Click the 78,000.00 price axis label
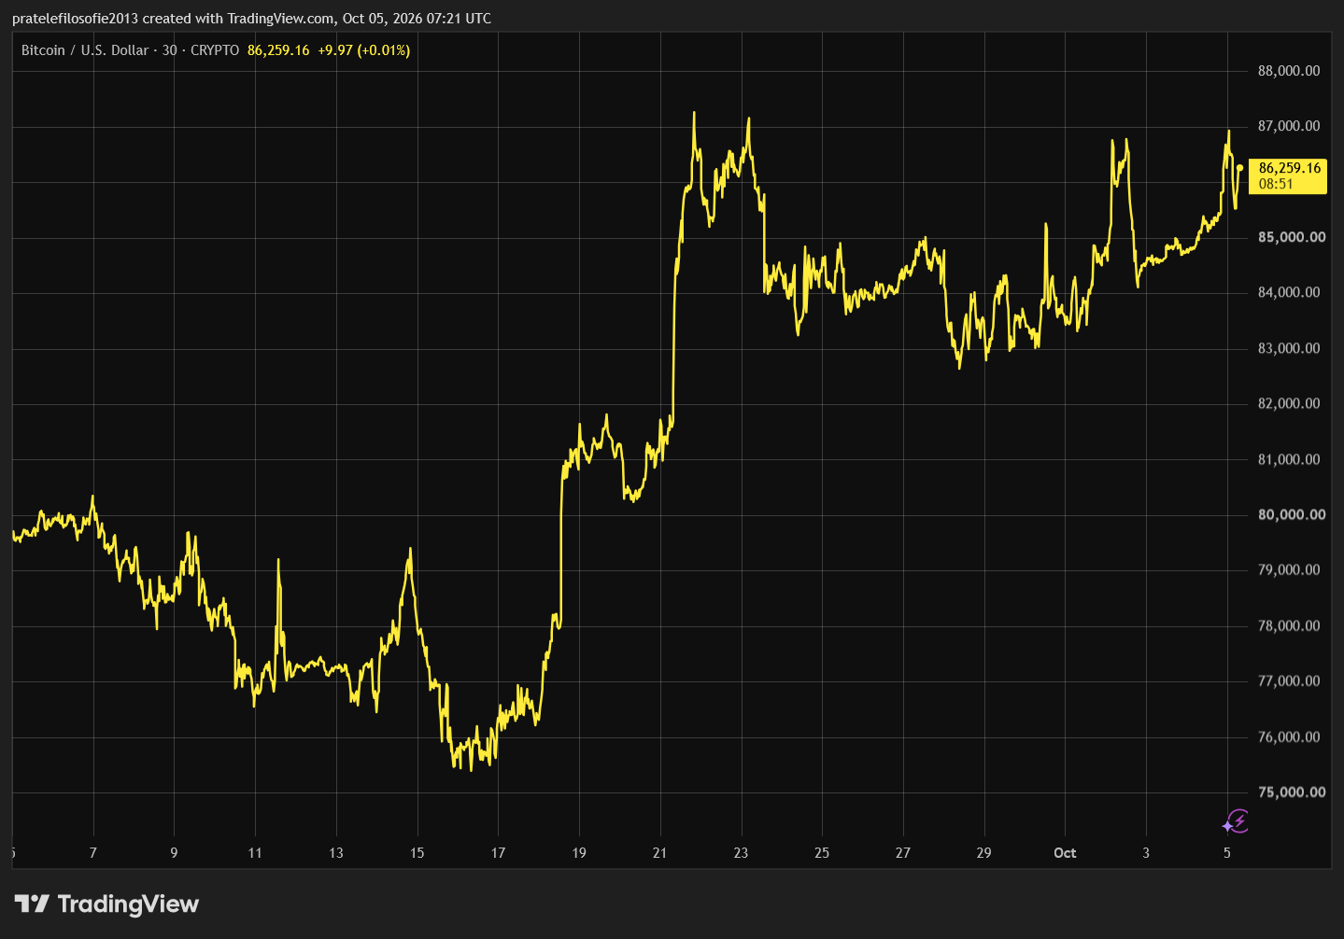Image resolution: width=1344 pixels, height=939 pixels. pos(1289,625)
